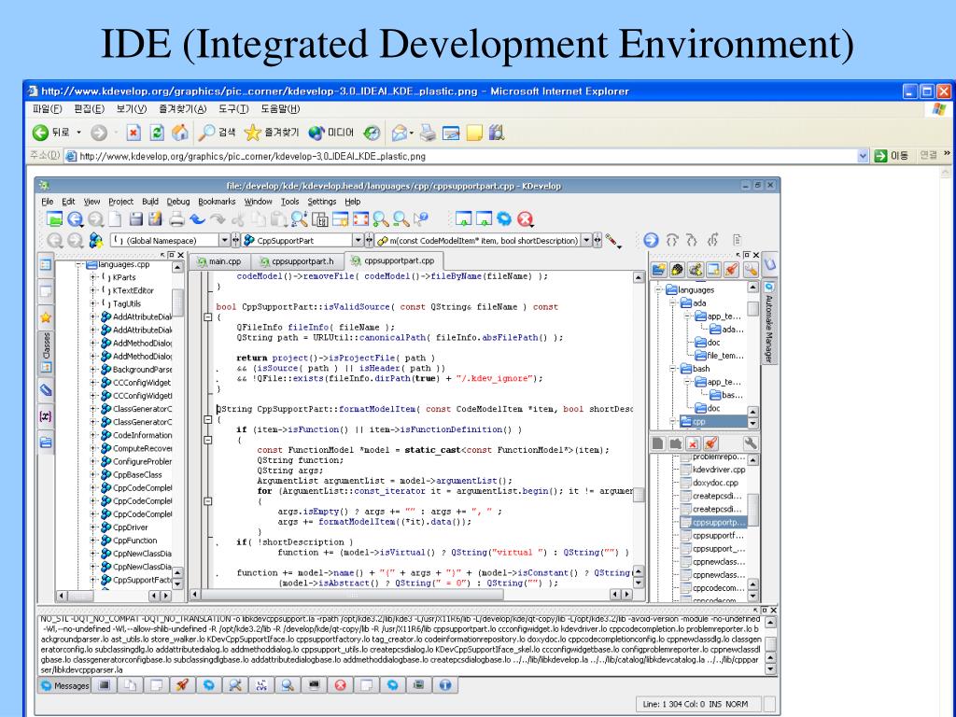Image resolution: width=956 pixels, height=717 pixels.
Task: Click the Messages button in bottom bar
Action: 65,685
